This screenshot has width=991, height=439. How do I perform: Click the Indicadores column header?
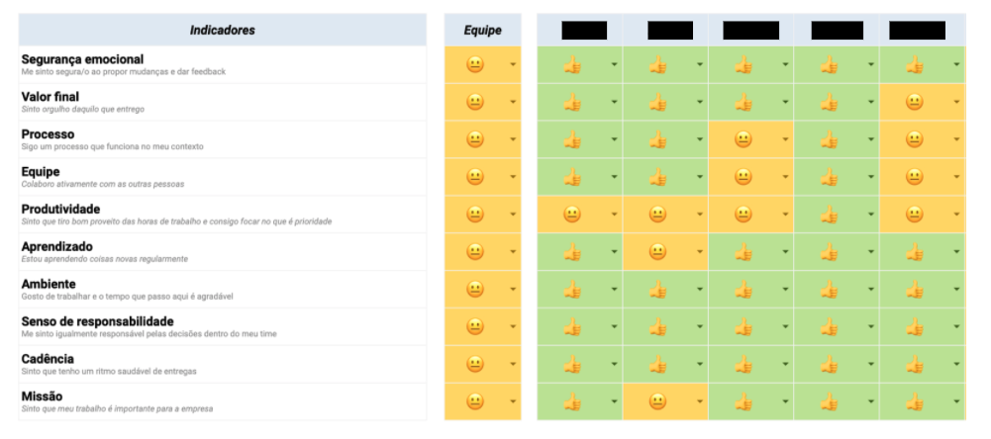(x=222, y=31)
